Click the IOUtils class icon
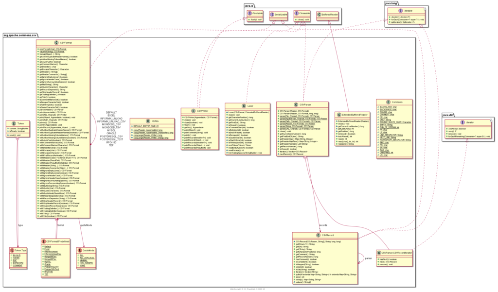 click(148, 121)
